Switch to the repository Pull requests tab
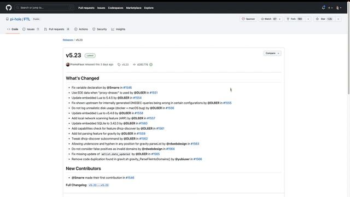 [57, 29]
